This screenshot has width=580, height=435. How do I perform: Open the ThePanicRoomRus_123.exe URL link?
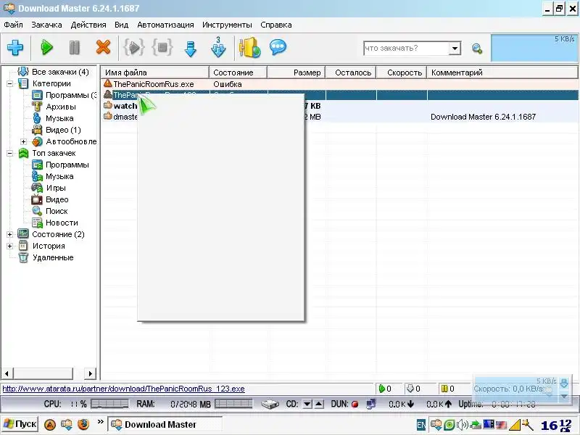[x=123, y=389]
